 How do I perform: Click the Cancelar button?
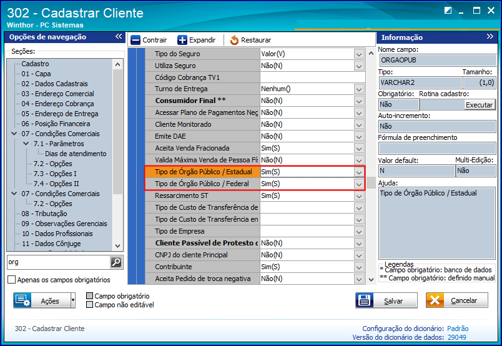pyautogui.click(x=457, y=300)
